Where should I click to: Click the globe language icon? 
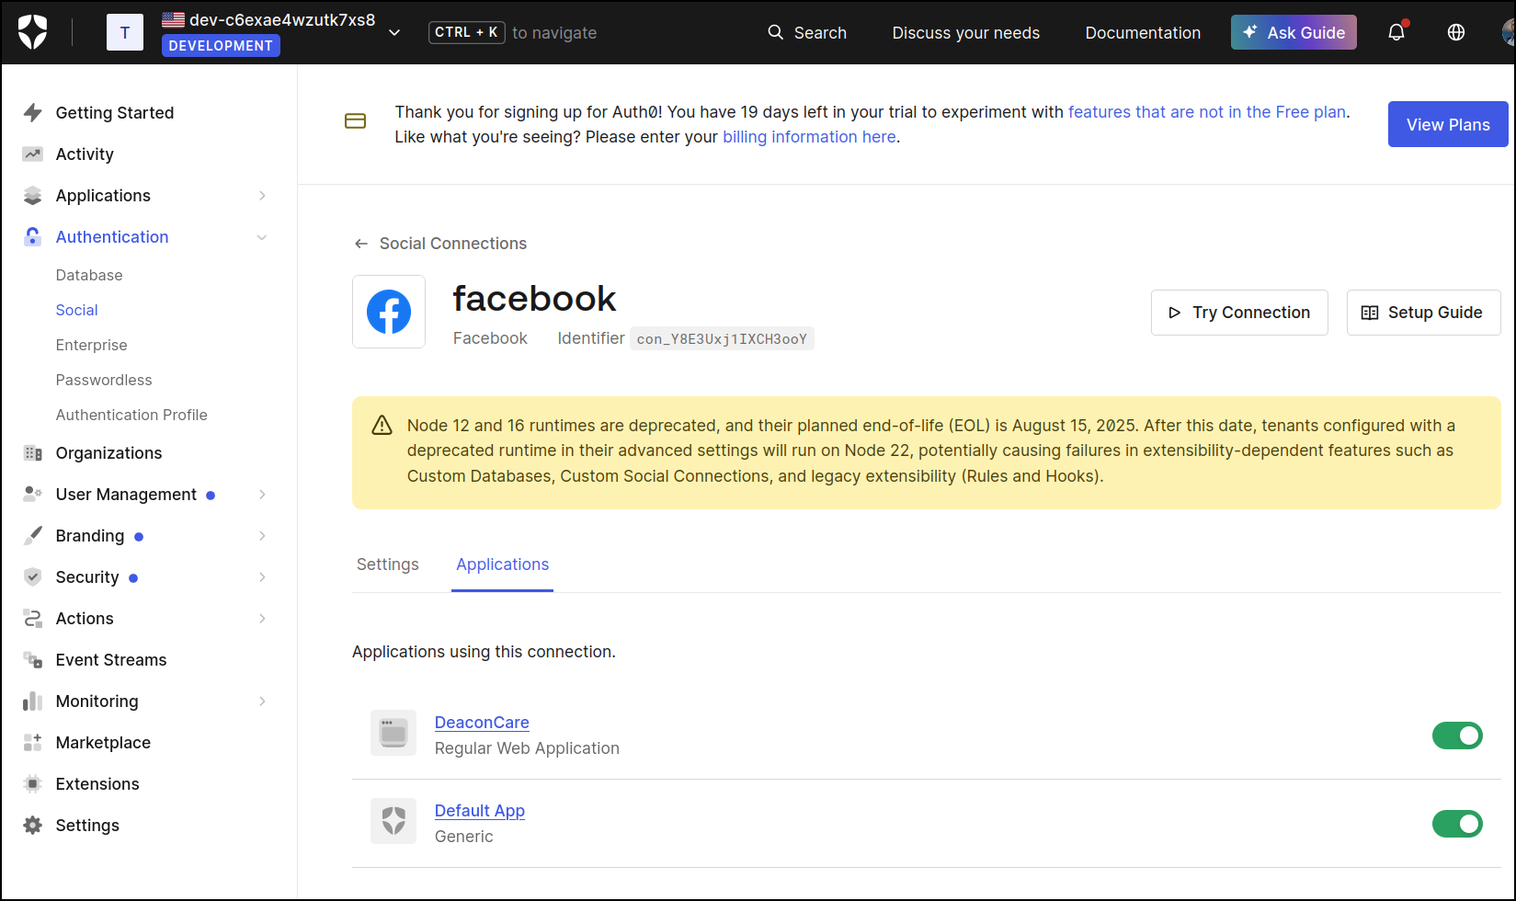point(1456,32)
